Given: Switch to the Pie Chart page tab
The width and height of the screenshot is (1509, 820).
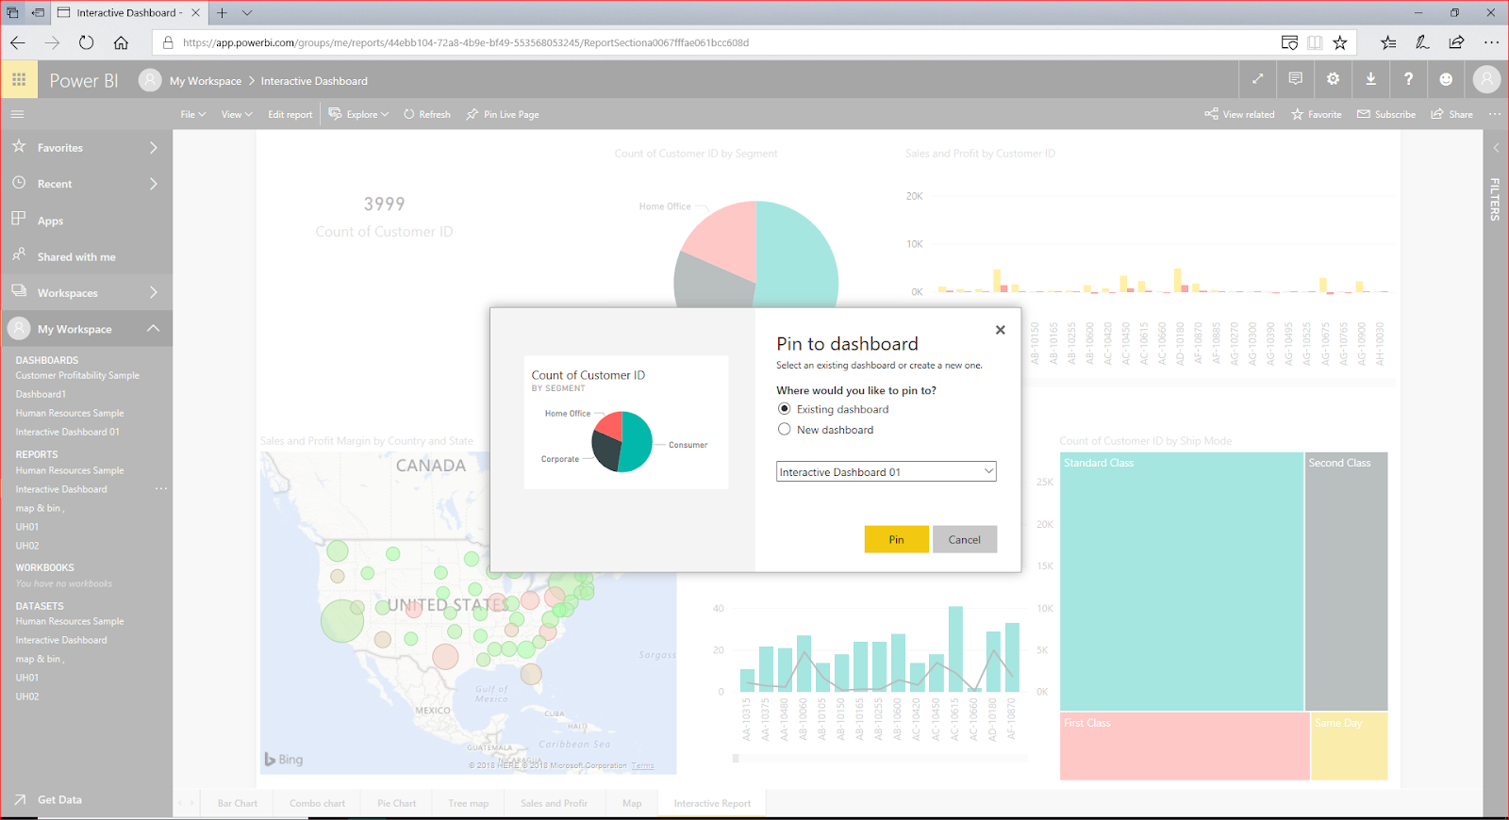Looking at the screenshot, I should [x=396, y=803].
